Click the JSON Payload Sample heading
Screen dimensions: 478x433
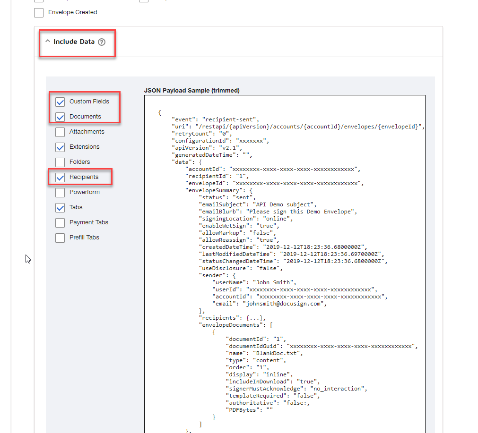(191, 90)
